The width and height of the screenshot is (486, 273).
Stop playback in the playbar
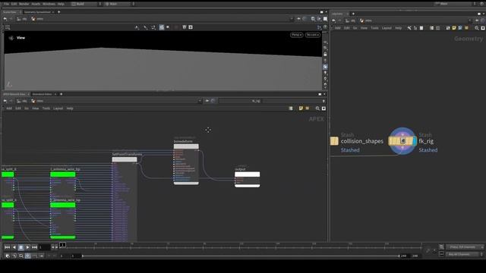click(21, 247)
